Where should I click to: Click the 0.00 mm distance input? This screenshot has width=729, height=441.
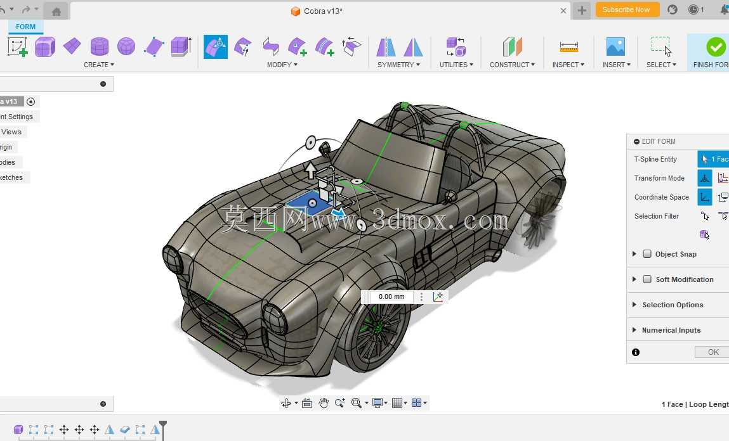391,297
